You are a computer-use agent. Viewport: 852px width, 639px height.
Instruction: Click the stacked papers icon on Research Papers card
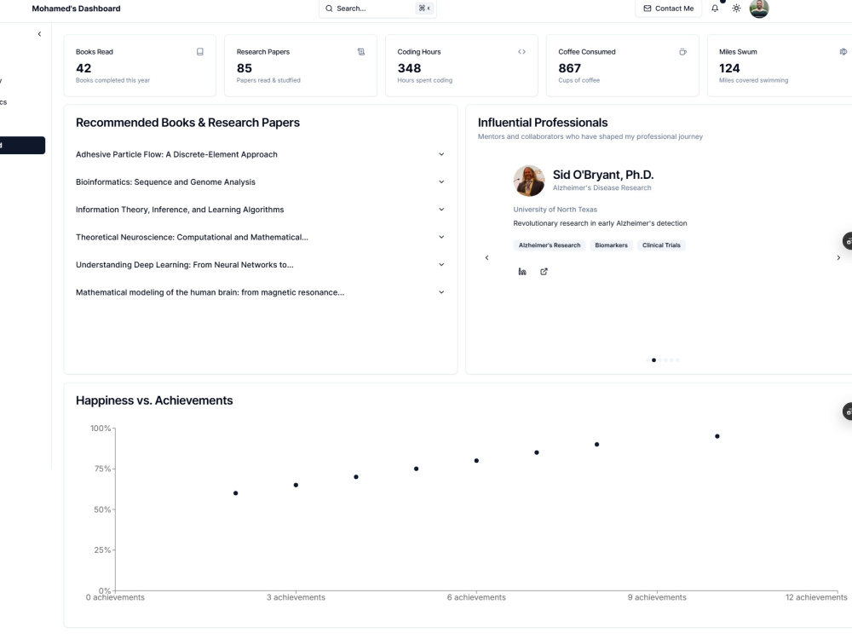click(x=361, y=52)
